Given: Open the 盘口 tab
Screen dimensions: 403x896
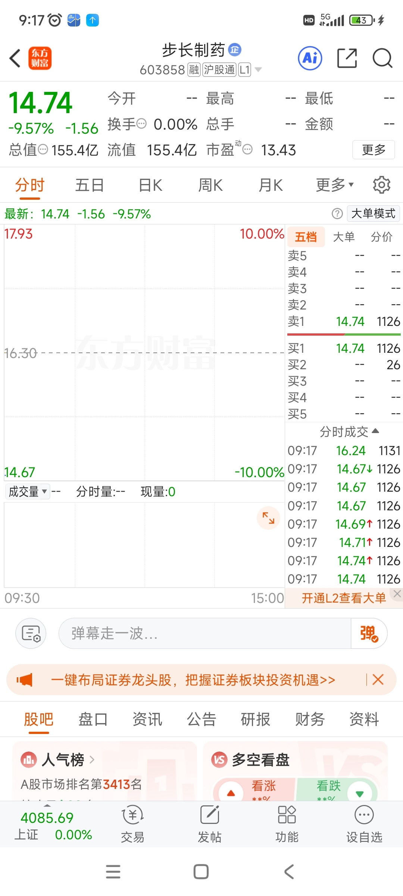Looking at the screenshot, I should click(x=93, y=719).
